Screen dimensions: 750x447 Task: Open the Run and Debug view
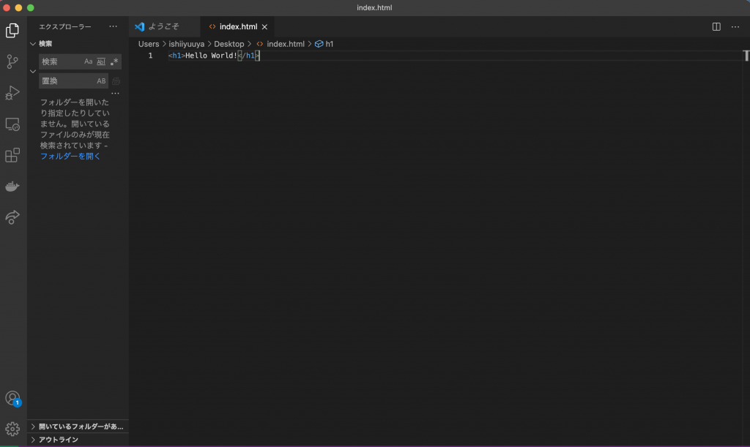click(x=12, y=93)
